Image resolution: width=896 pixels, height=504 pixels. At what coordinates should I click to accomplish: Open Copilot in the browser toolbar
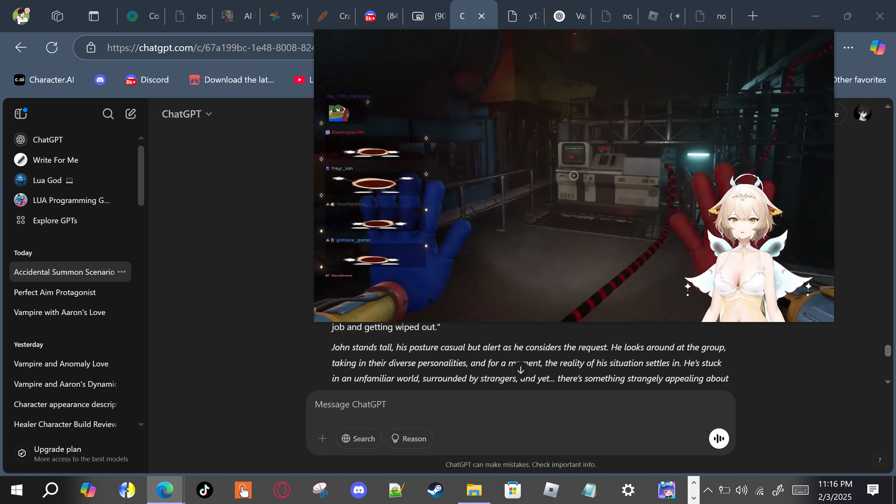pyautogui.click(x=877, y=48)
